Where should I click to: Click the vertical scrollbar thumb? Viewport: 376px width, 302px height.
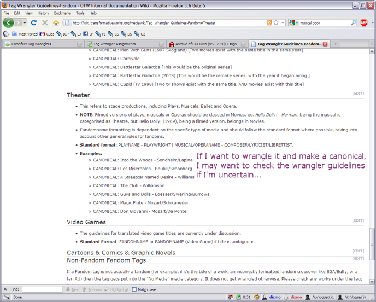click(x=372, y=244)
